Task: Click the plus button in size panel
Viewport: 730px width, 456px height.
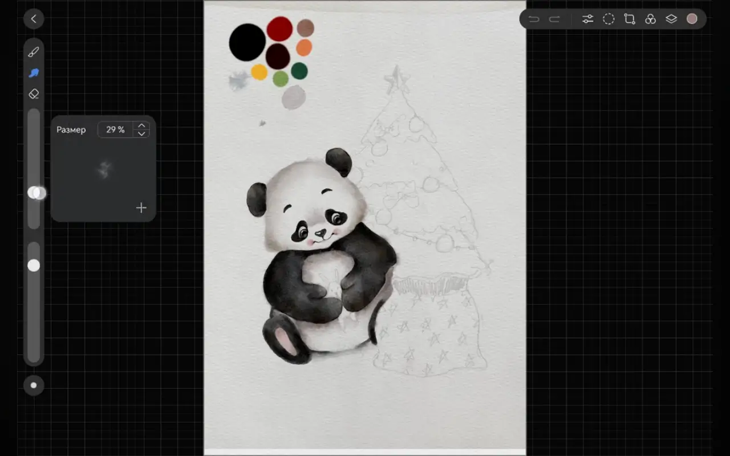Action: [x=141, y=208]
